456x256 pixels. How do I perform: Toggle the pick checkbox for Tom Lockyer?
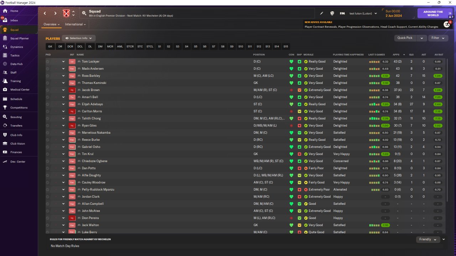pos(47,62)
